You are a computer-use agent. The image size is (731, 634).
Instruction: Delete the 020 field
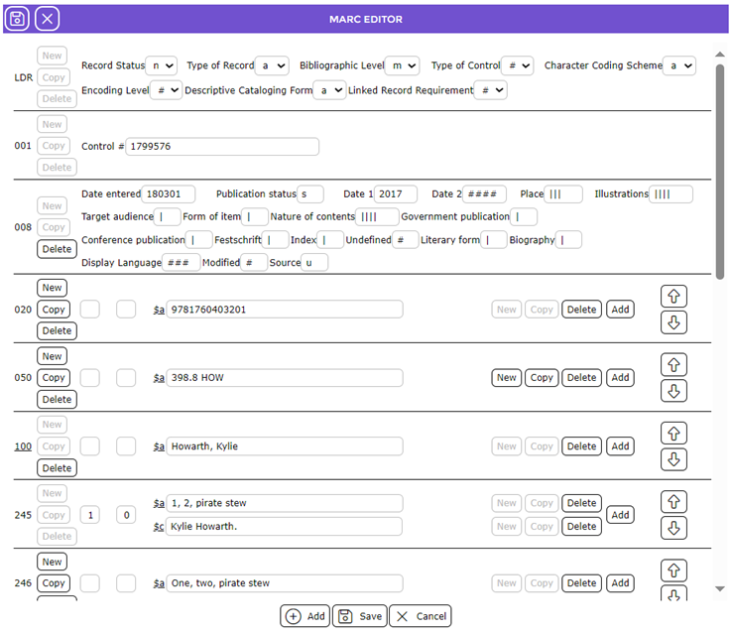(x=57, y=331)
